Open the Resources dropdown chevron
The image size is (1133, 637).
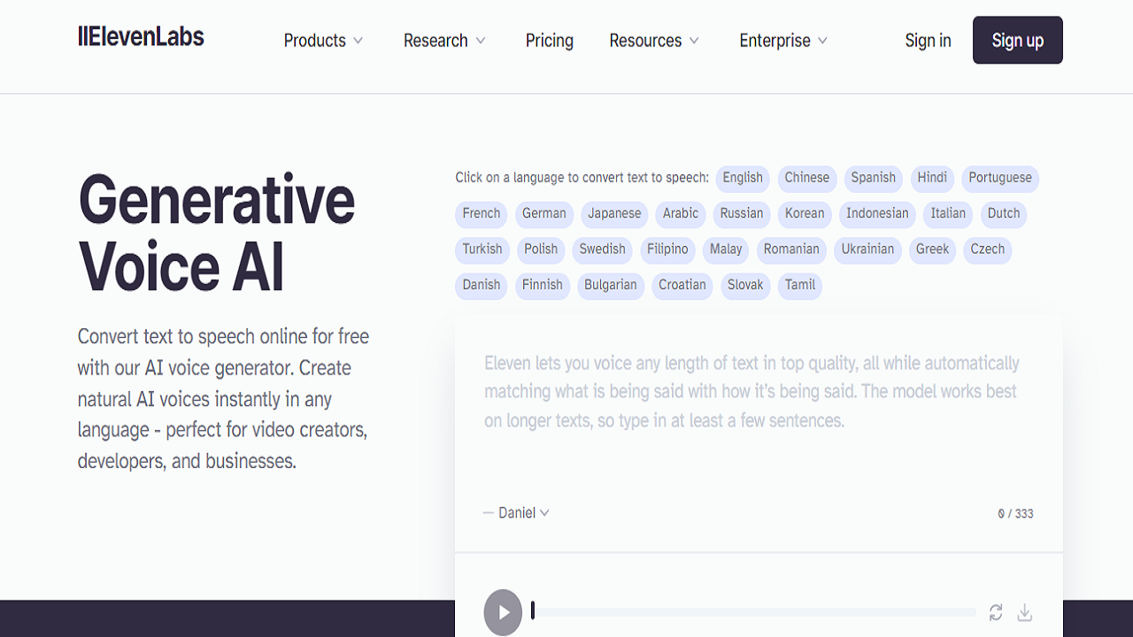coord(696,40)
